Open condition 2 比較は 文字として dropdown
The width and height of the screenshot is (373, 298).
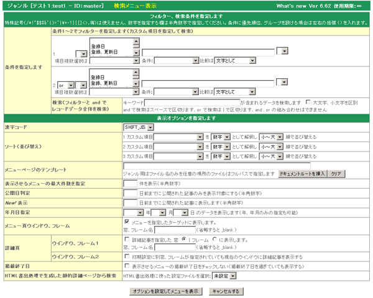[x=235, y=92]
